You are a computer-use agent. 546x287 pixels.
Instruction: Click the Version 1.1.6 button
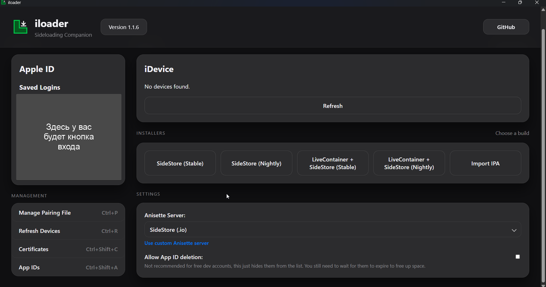tap(124, 27)
